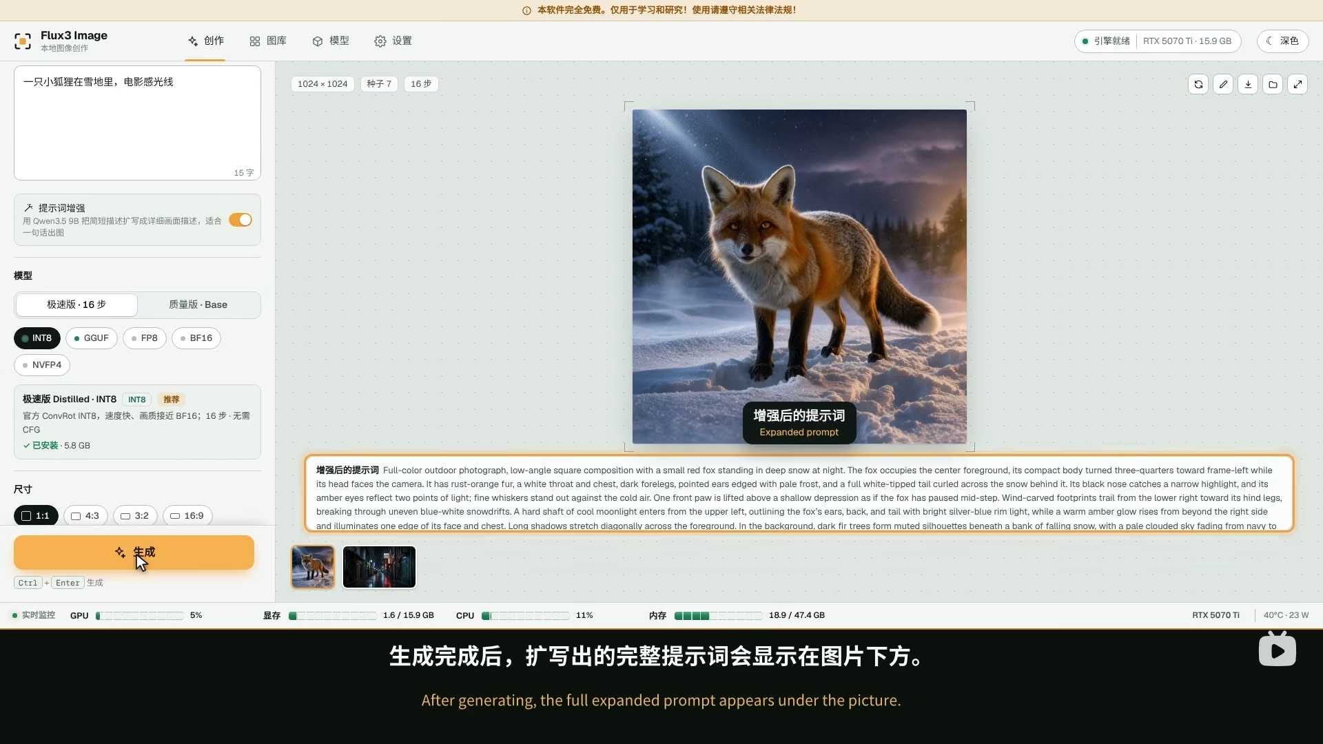Click the Flux3 Image logo icon

tap(23, 41)
